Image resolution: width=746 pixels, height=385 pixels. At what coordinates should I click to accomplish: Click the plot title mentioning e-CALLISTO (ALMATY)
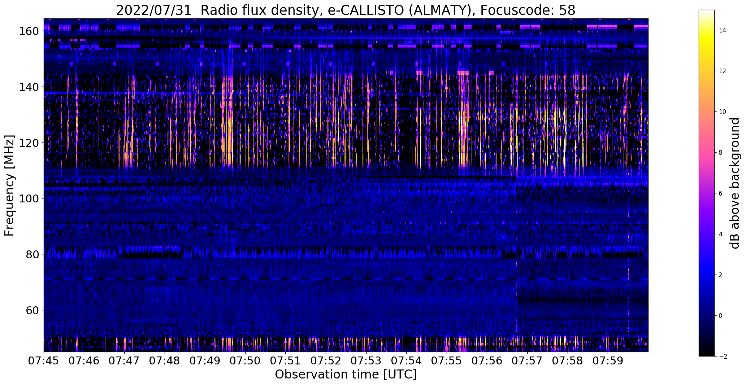(346, 10)
